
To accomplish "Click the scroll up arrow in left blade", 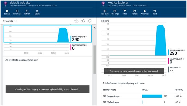I will tap(95, 28).
